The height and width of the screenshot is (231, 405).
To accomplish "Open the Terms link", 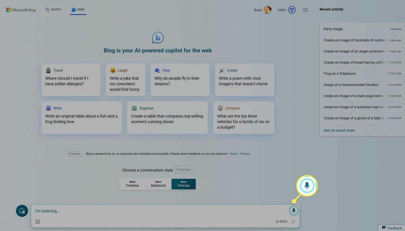I will [x=234, y=154].
